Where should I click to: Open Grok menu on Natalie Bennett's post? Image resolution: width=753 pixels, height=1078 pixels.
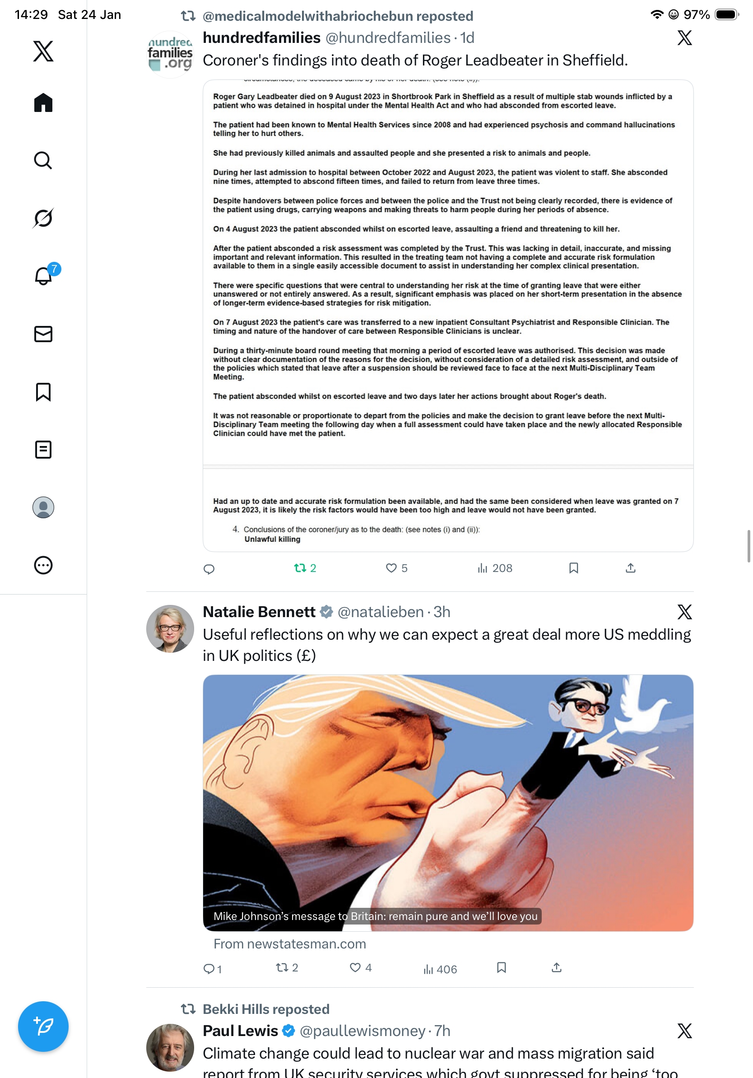pyautogui.click(x=684, y=612)
